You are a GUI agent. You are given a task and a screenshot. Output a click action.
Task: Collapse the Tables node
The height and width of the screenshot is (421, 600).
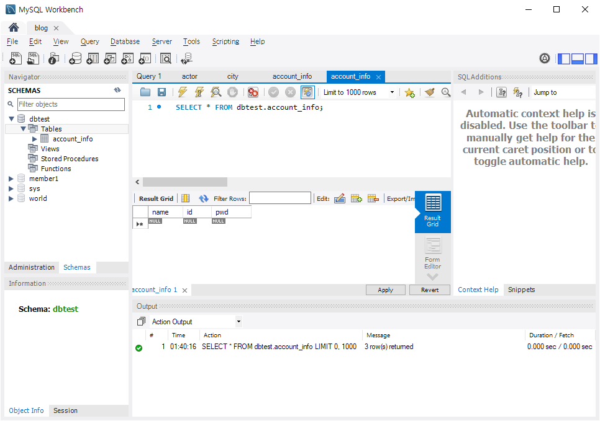point(24,129)
